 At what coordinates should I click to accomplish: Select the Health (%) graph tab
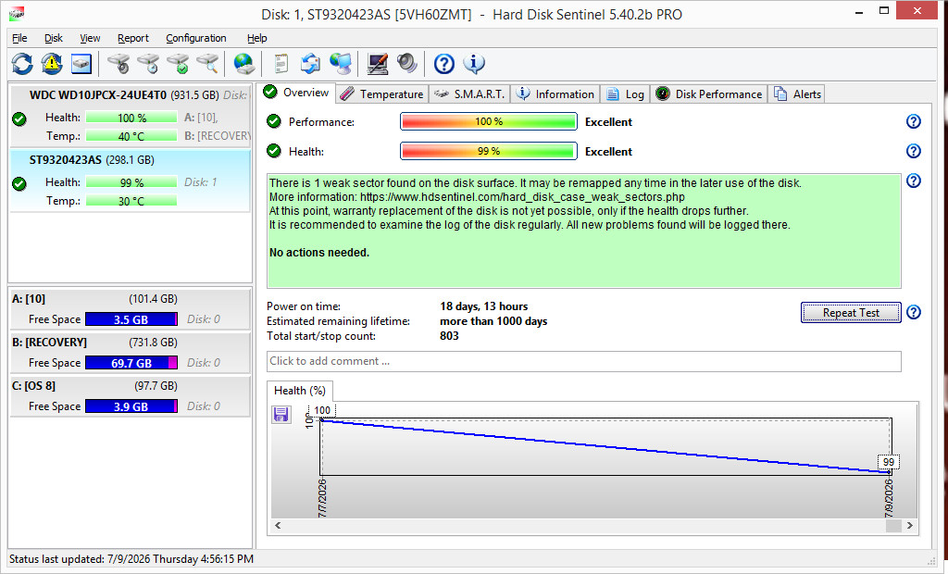pyautogui.click(x=300, y=391)
